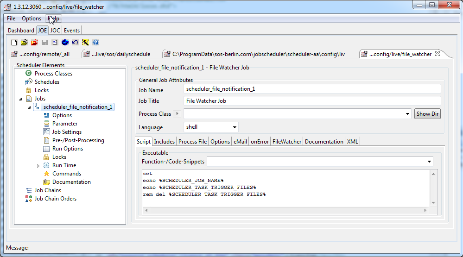Click the yellow wizard wand toolbar icon

(85, 43)
